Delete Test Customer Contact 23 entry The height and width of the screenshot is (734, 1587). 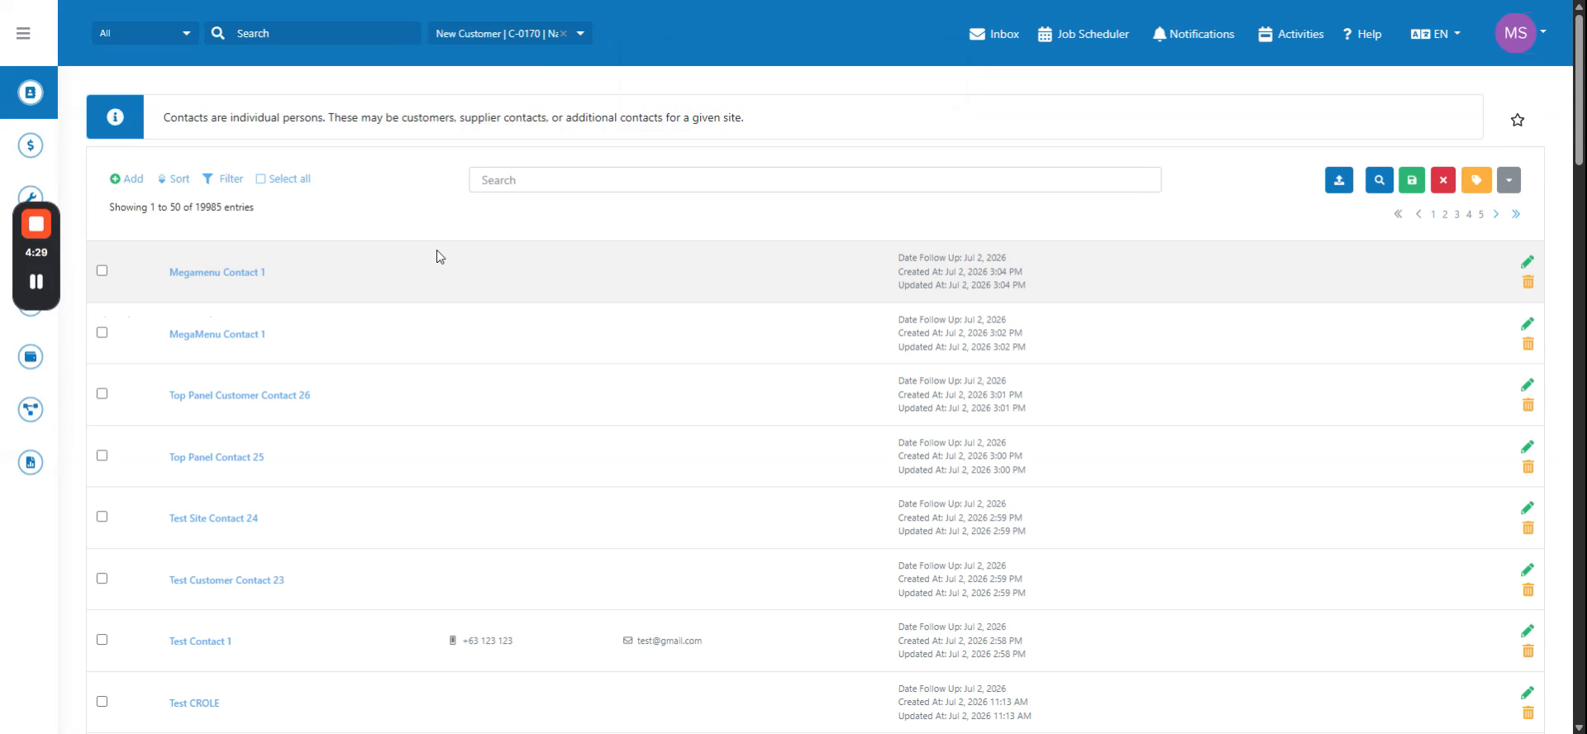coord(1528,590)
